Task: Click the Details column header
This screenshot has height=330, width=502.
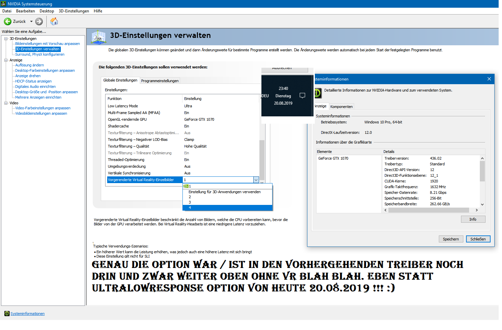Action: 434,152
